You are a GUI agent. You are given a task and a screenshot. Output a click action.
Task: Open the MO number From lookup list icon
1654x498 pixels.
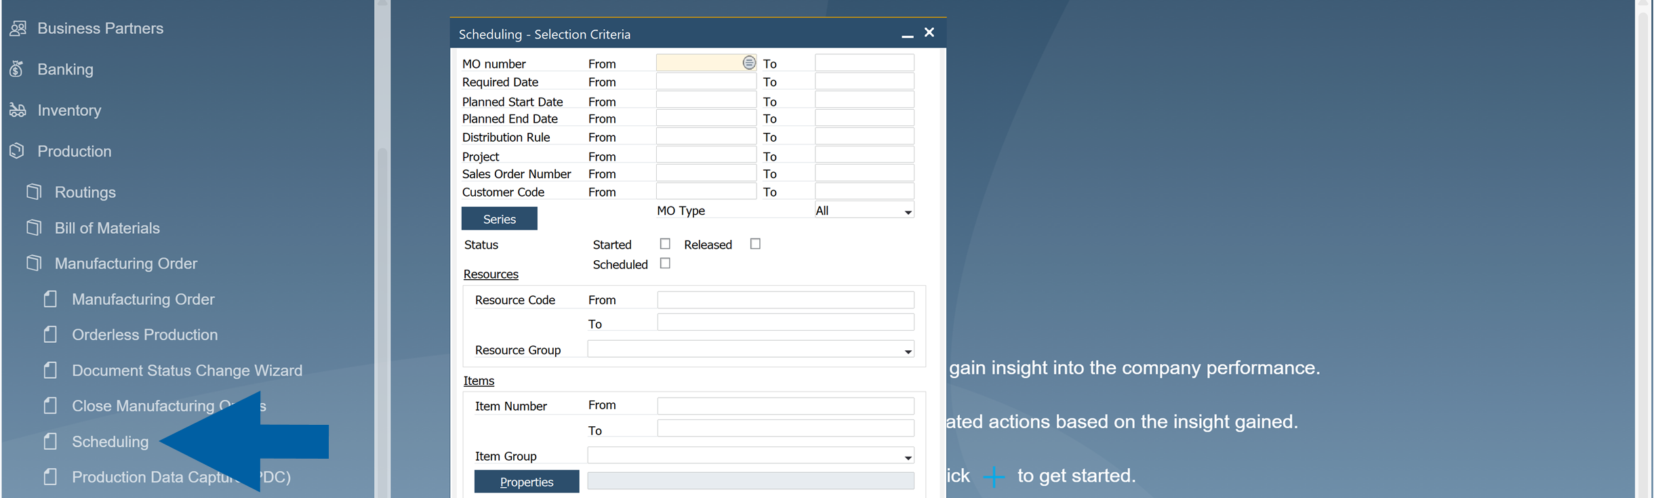[x=748, y=63]
